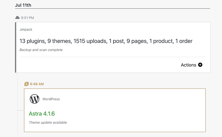
Task: Click the Jetpack label in the backup card
Action: [26, 30]
